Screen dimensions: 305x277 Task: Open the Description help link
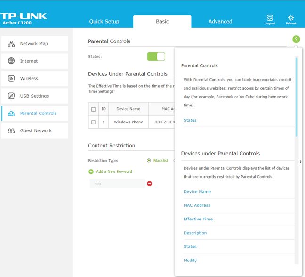coord(195,233)
